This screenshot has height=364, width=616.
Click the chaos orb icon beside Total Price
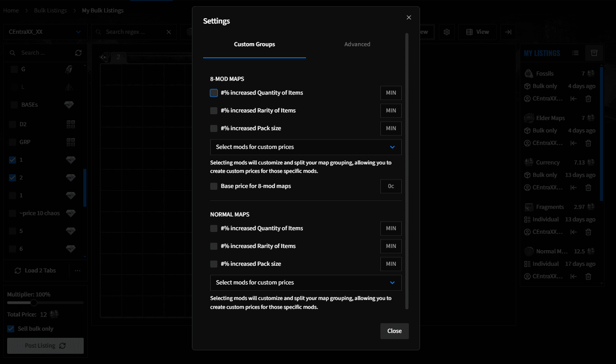pyautogui.click(x=54, y=314)
